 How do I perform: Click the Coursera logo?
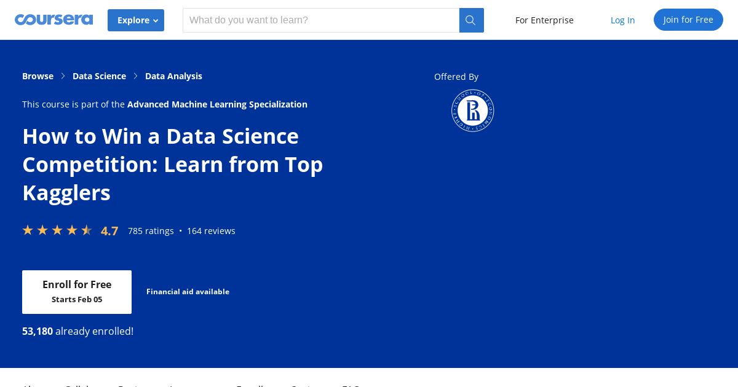tap(54, 20)
